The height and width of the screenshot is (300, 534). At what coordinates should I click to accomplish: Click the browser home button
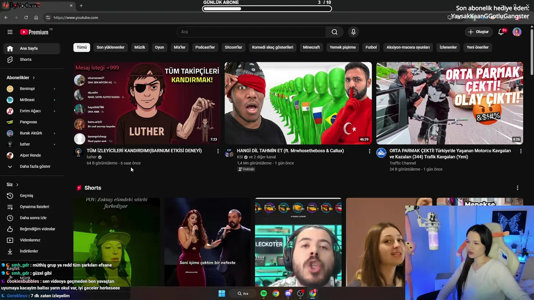click(36, 17)
